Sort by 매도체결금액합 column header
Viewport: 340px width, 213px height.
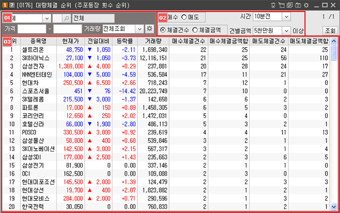(309, 41)
